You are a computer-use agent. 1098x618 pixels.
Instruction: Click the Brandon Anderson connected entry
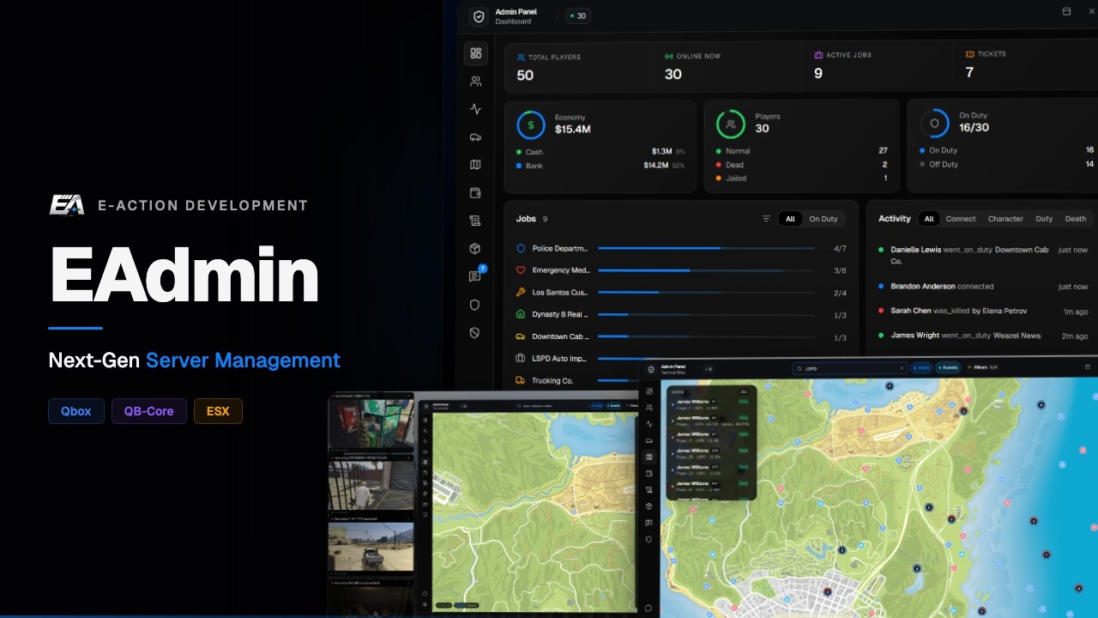click(983, 287)
